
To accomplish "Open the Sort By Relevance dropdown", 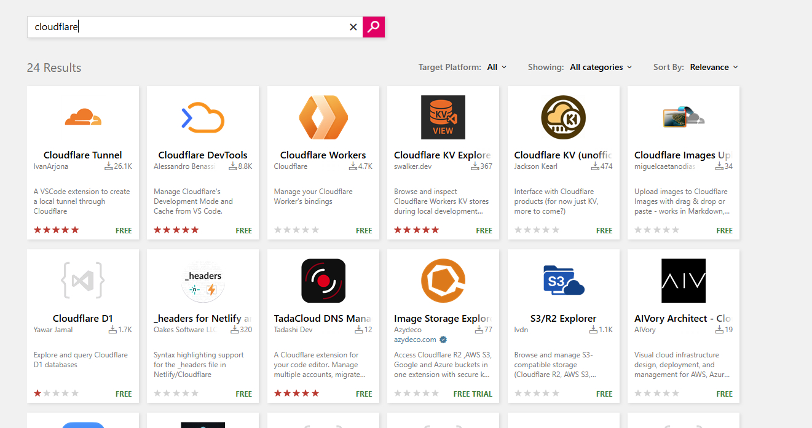I will (x=714, y=68).
